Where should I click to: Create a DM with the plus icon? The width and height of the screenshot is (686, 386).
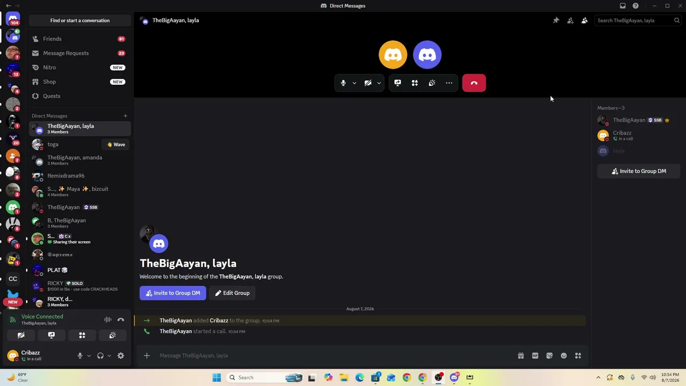click(x=125, y=116)
